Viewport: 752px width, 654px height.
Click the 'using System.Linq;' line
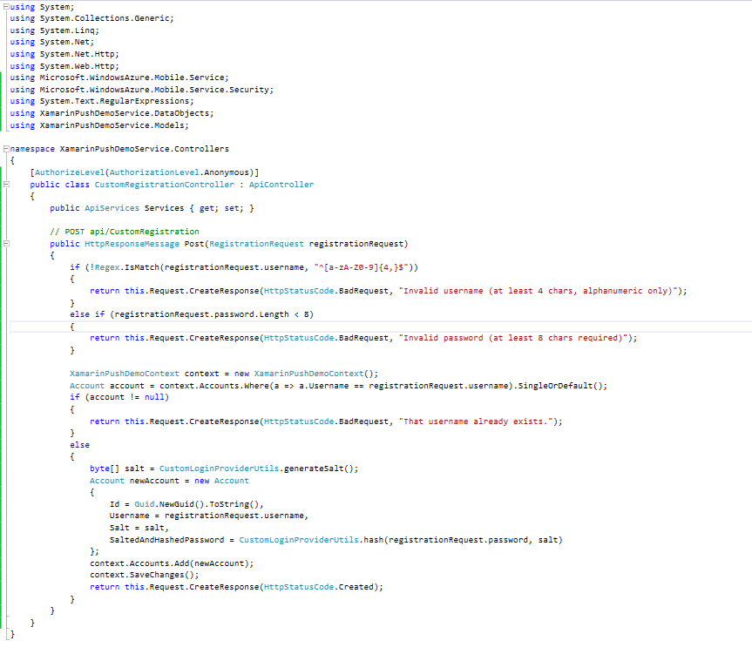[x=54, y=30]
